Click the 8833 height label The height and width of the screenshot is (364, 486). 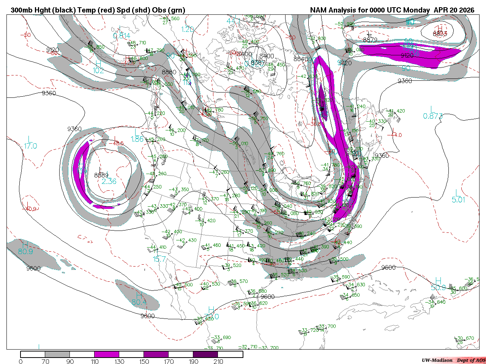click(440, 34)
